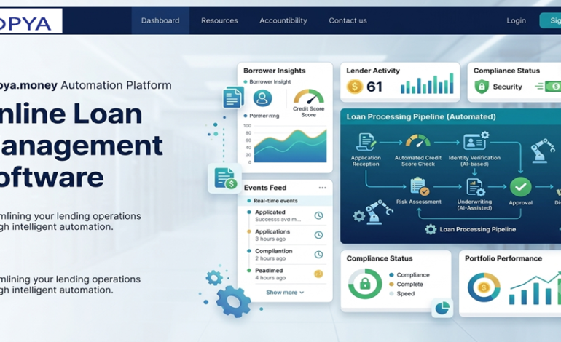
Task: Click the green lock ring Compliance icon
Action: 365,284
